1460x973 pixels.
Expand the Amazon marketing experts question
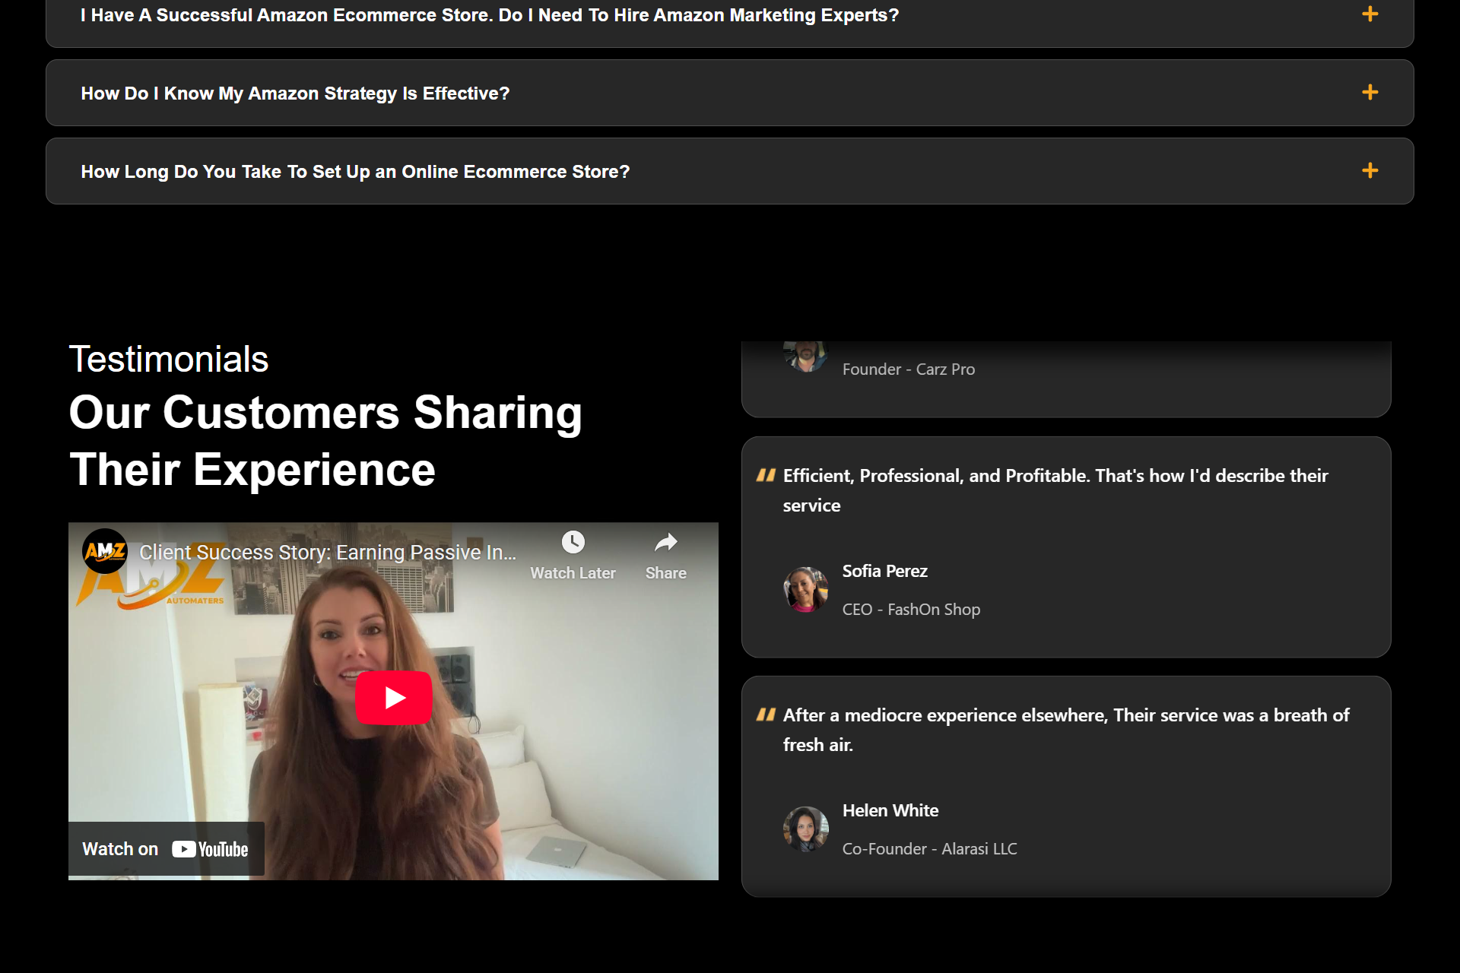tap(490, 15)
